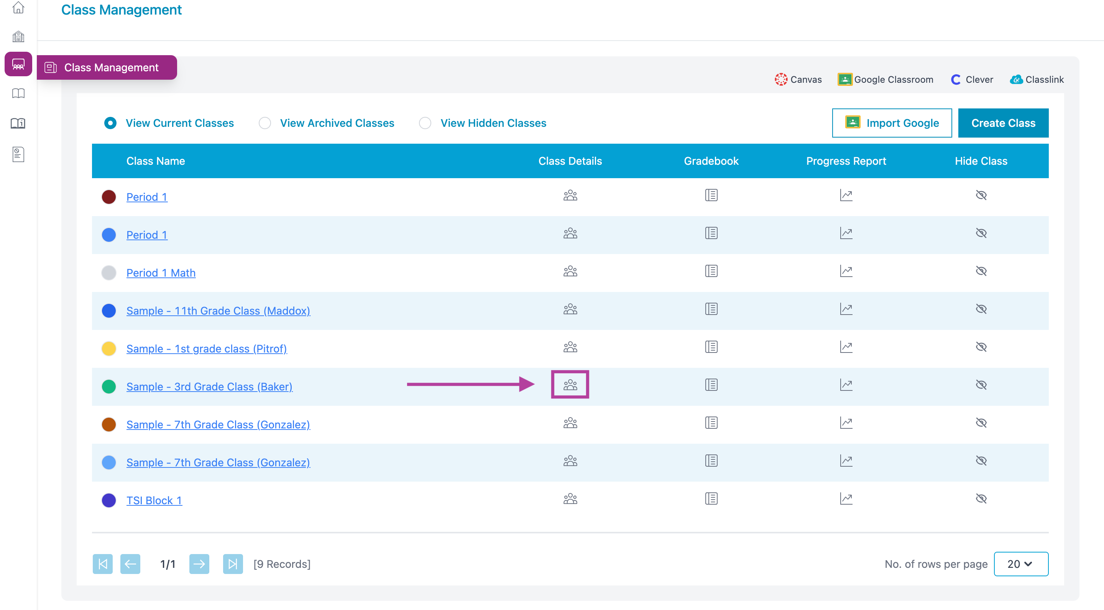Connect with Classlink
Image resolution: width=1104 pixels, height=610 pixels.
coord(1037,79)
